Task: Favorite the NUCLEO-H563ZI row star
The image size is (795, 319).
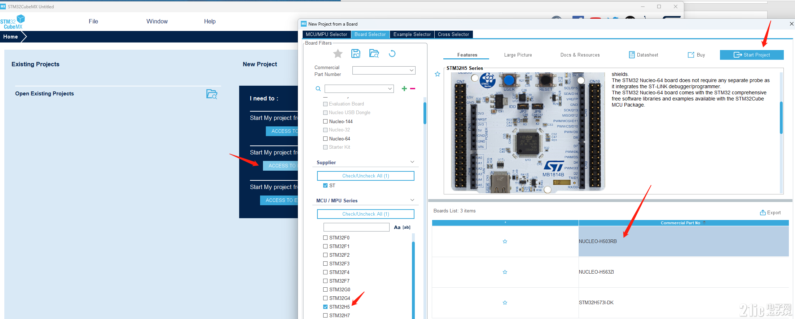Action: (x=505, y=272)
